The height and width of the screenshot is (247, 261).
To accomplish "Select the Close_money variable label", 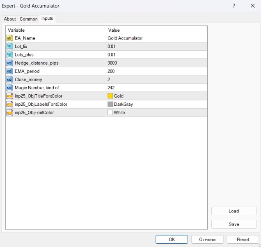I will coord(28,79).
